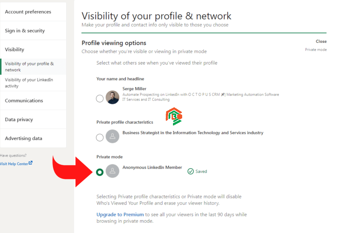Open Visibility of your profile & network

coord(29,67)
